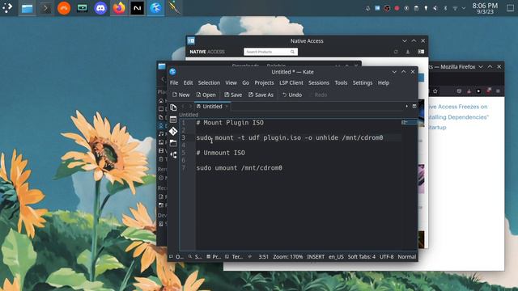Open the Wi-Fi network tray icon
The height and width of the screenshot is (291, 518).
coord(455,8)
